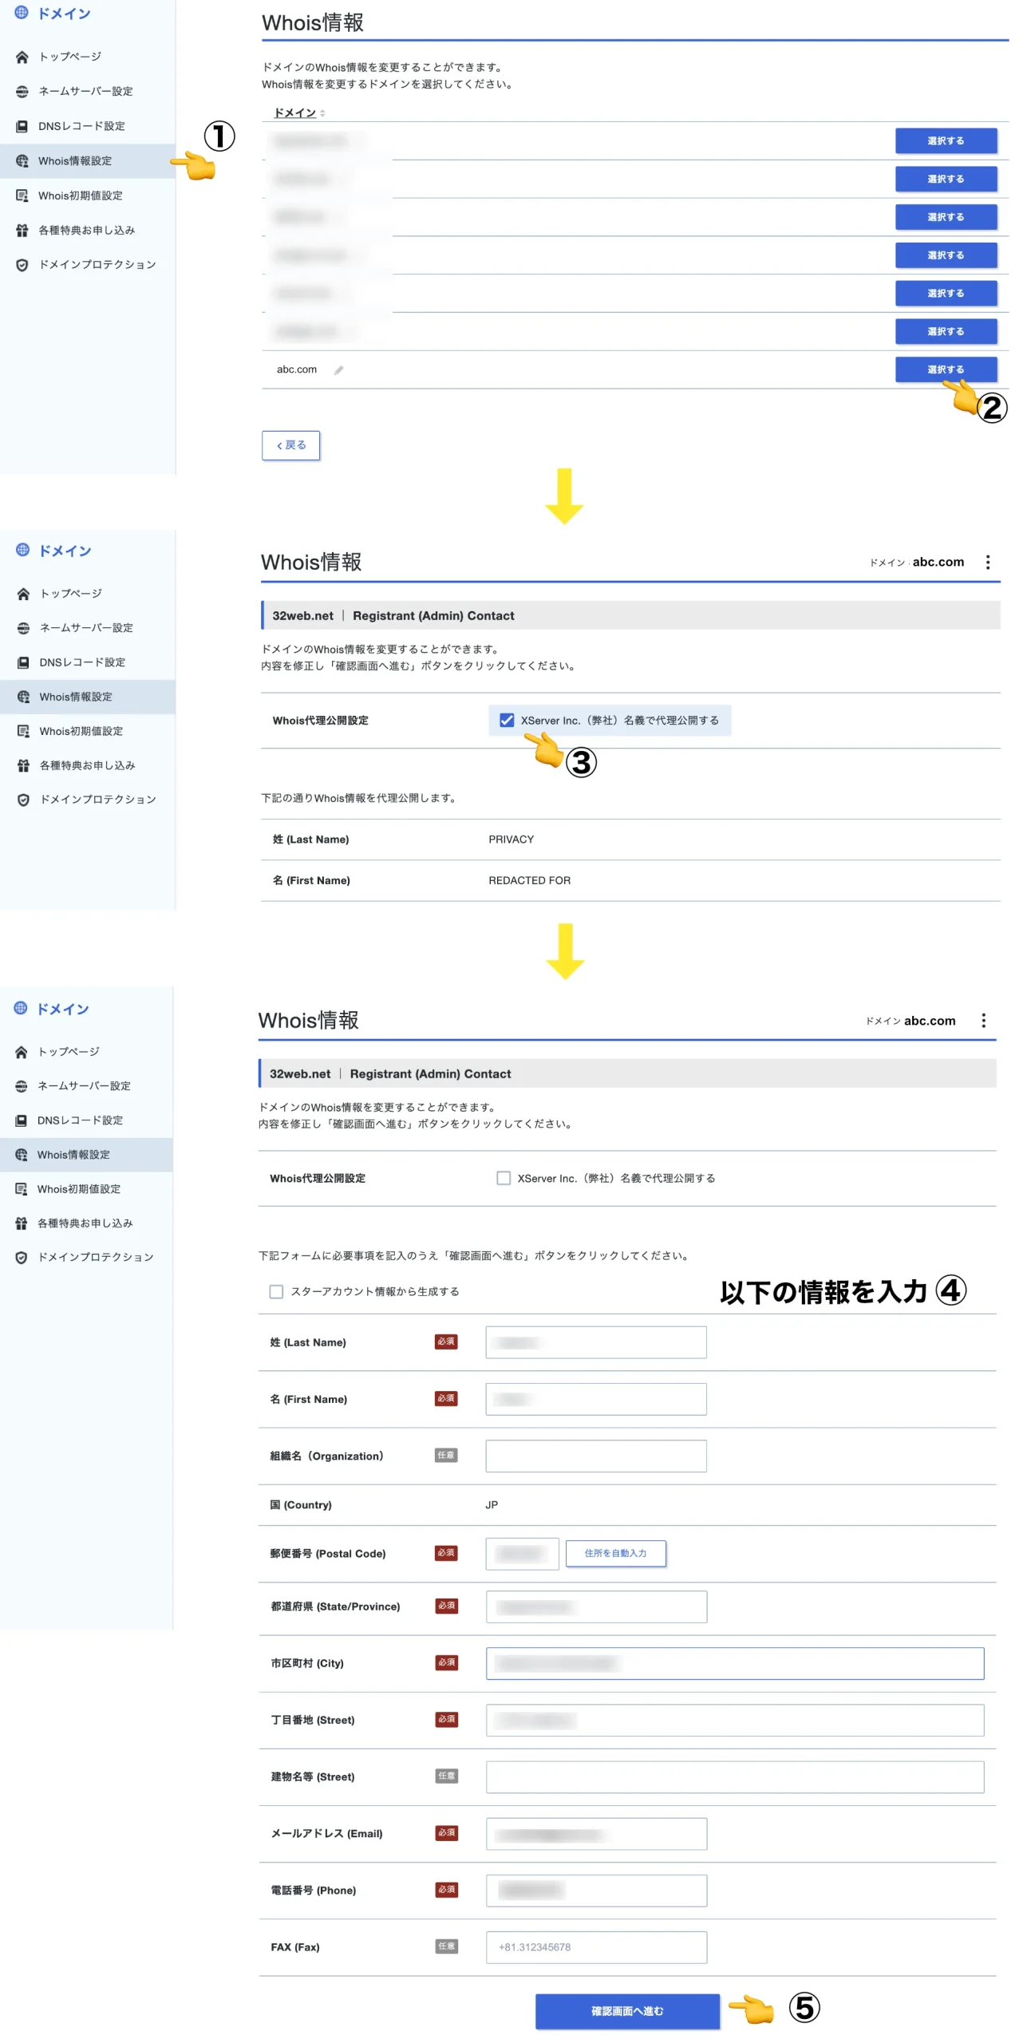
Task: Click gift icon beside the entry form screen
Action: coord(22,1223)
